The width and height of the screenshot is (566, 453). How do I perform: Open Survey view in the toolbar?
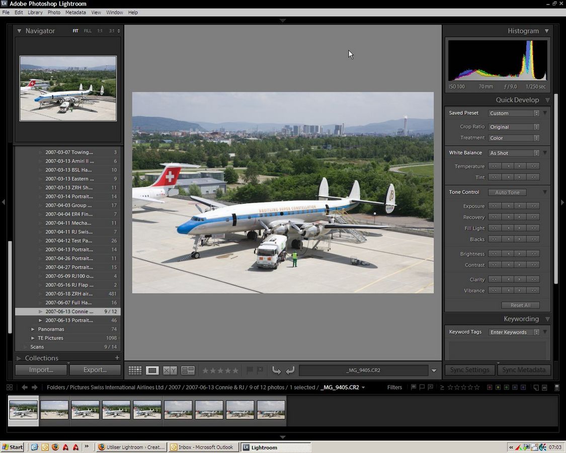(x=188, y=370)
